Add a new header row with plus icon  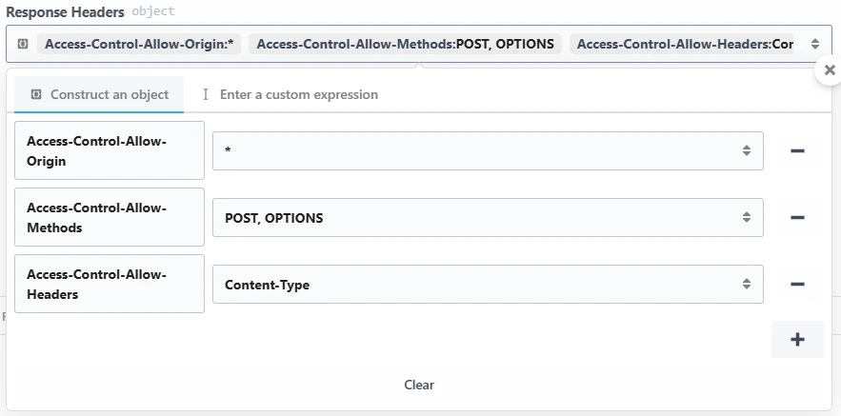pyautogui.click(x=797, y=340)
